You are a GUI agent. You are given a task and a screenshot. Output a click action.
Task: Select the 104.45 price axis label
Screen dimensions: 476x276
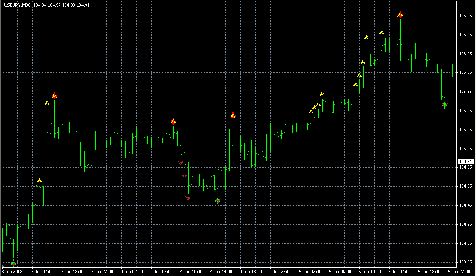[x=466, y=205]
